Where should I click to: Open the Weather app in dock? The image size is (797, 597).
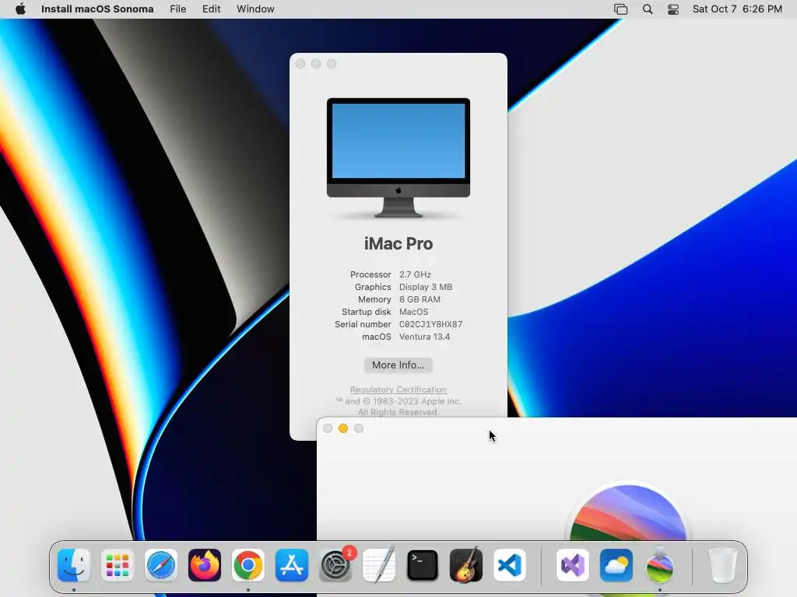coord(616,565)
